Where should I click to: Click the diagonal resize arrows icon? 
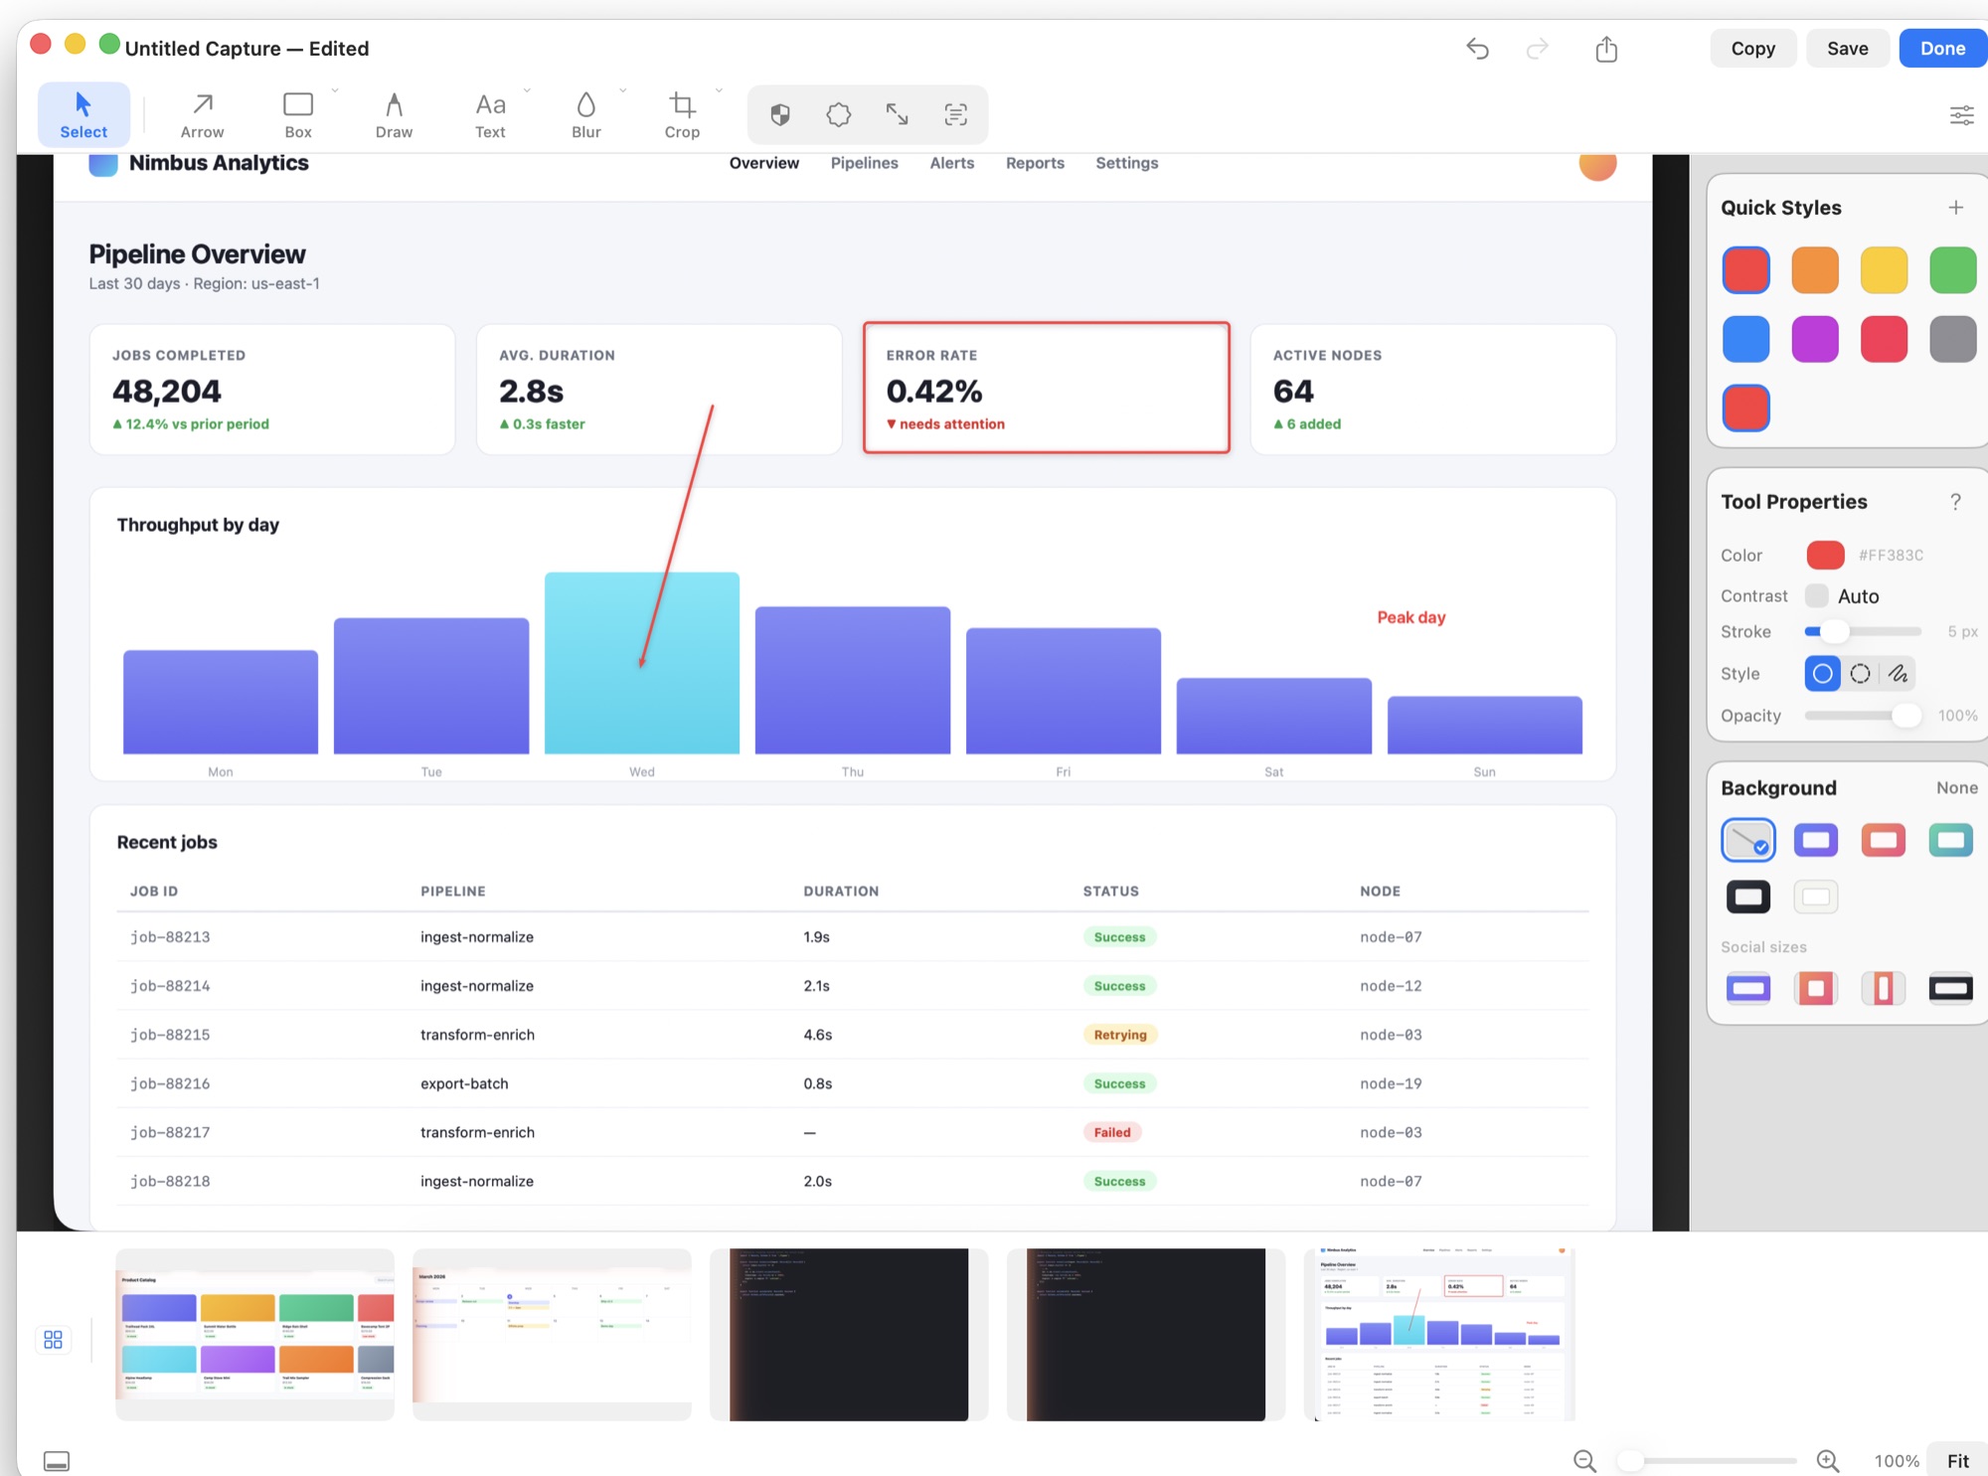898,115
